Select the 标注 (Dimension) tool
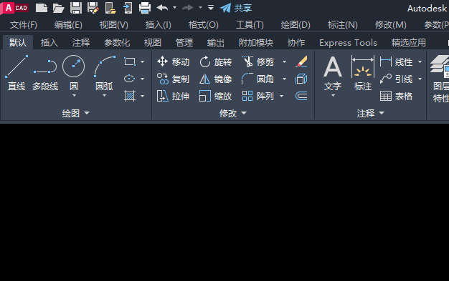The image size is (449, 281). click(362, 73)
